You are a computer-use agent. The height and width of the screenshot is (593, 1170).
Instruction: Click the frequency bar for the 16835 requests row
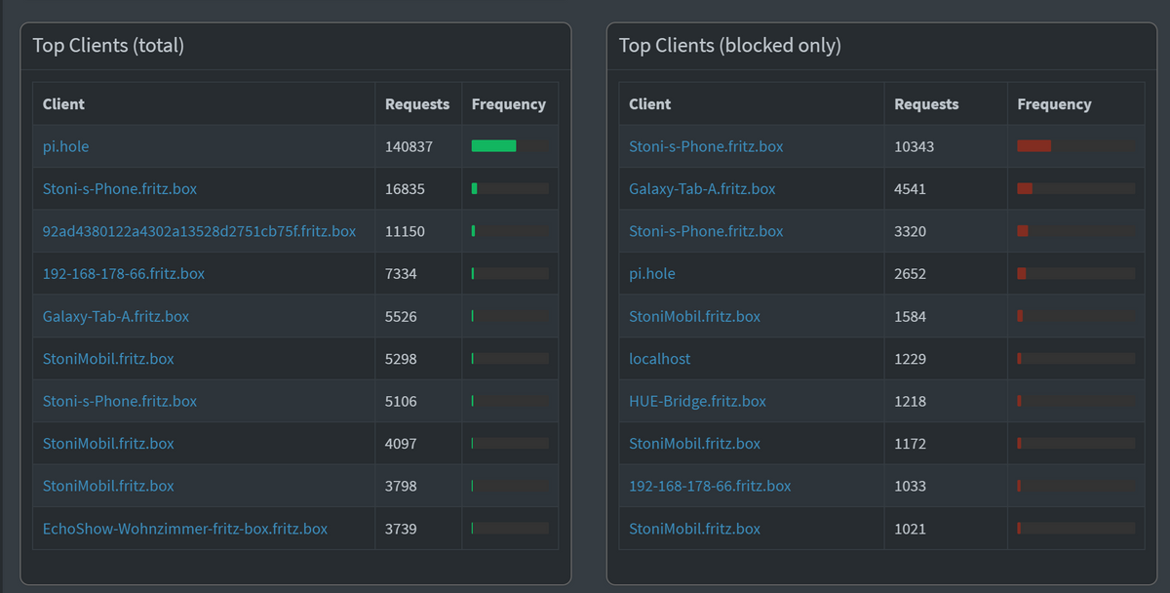pyautogui.click(x=510, y=189)
